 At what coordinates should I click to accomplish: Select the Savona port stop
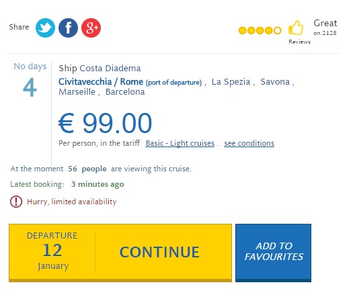pyautogui.click(x=275, y=82)
